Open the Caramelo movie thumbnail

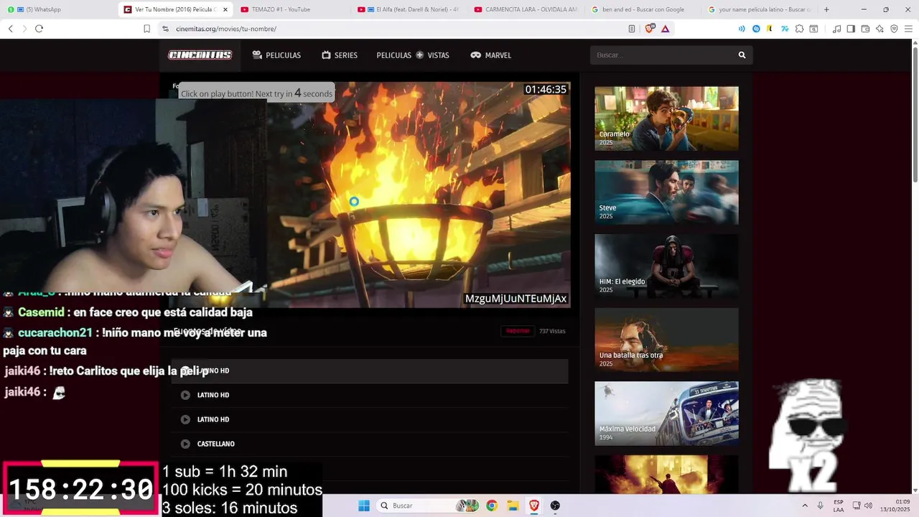click(666, 118)
